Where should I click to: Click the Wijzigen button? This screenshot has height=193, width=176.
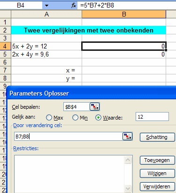click(x=157, y=173)
